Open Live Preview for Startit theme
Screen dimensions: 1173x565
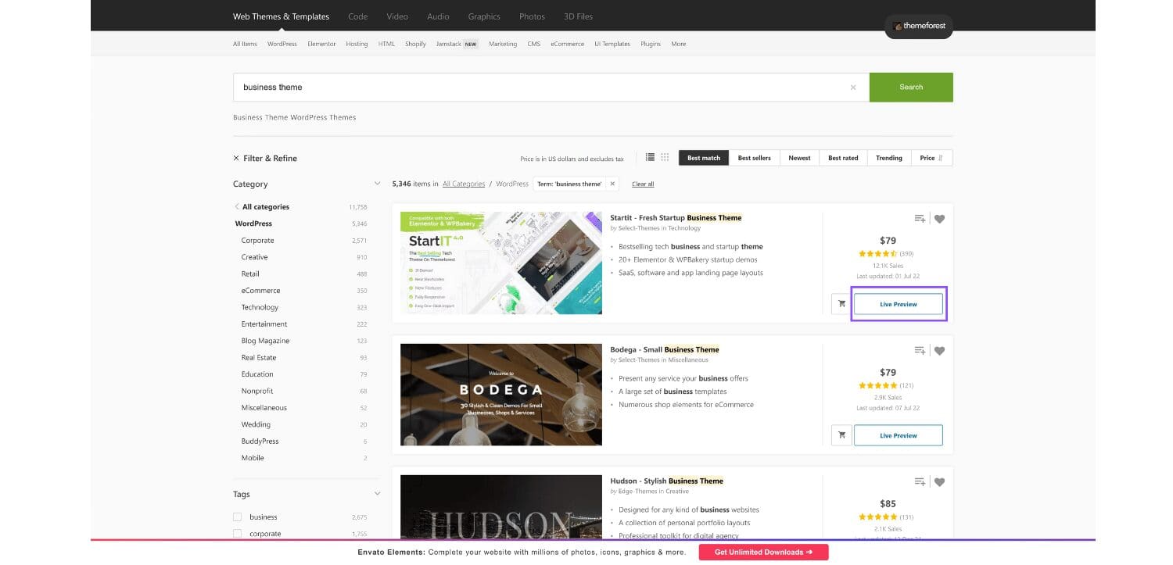point(899,304)
